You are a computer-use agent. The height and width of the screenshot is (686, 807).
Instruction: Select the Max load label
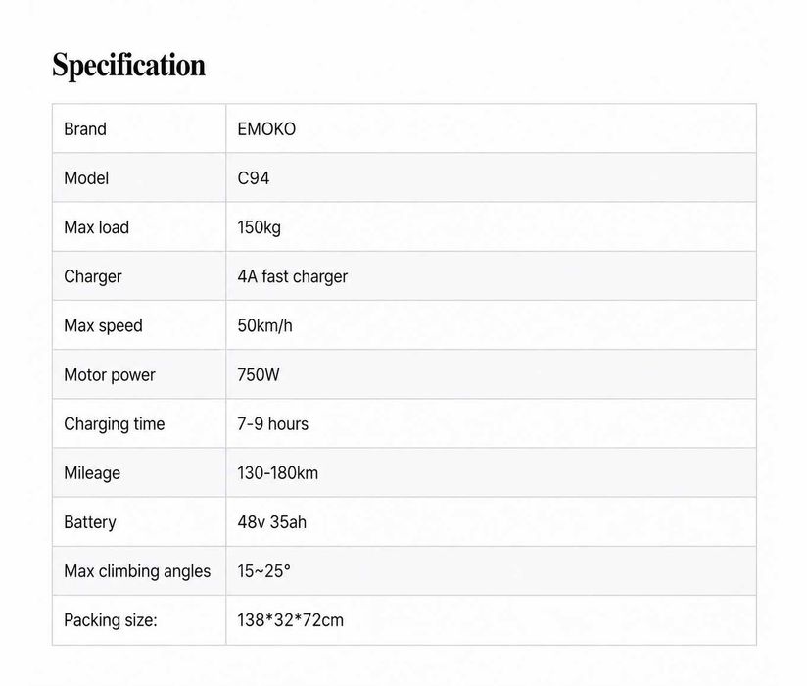pos(96,227)
